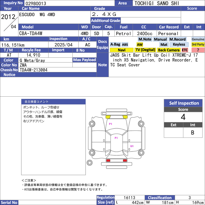The height and width of the screenshot is (205, 205).
Task: Click the pink question mark badge
Action: (x=198, y=50)
